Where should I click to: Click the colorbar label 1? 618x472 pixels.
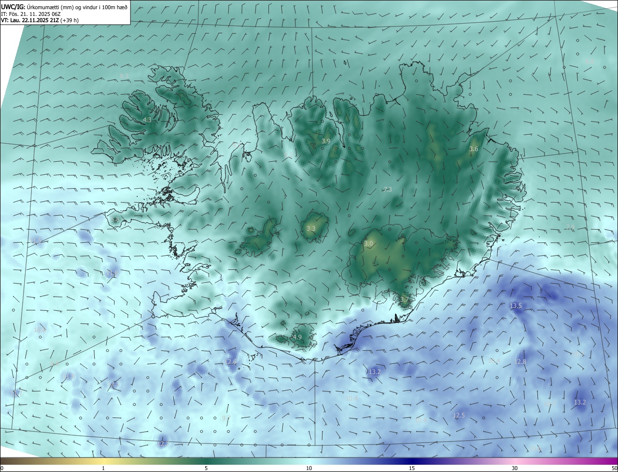pos(103,469)
